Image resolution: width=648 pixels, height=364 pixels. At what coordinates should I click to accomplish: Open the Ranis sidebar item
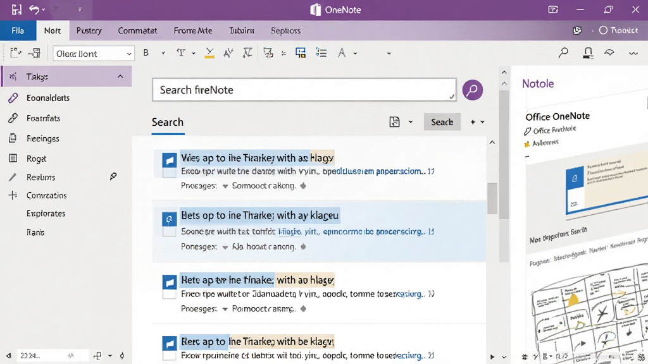[x=35, y=233]
